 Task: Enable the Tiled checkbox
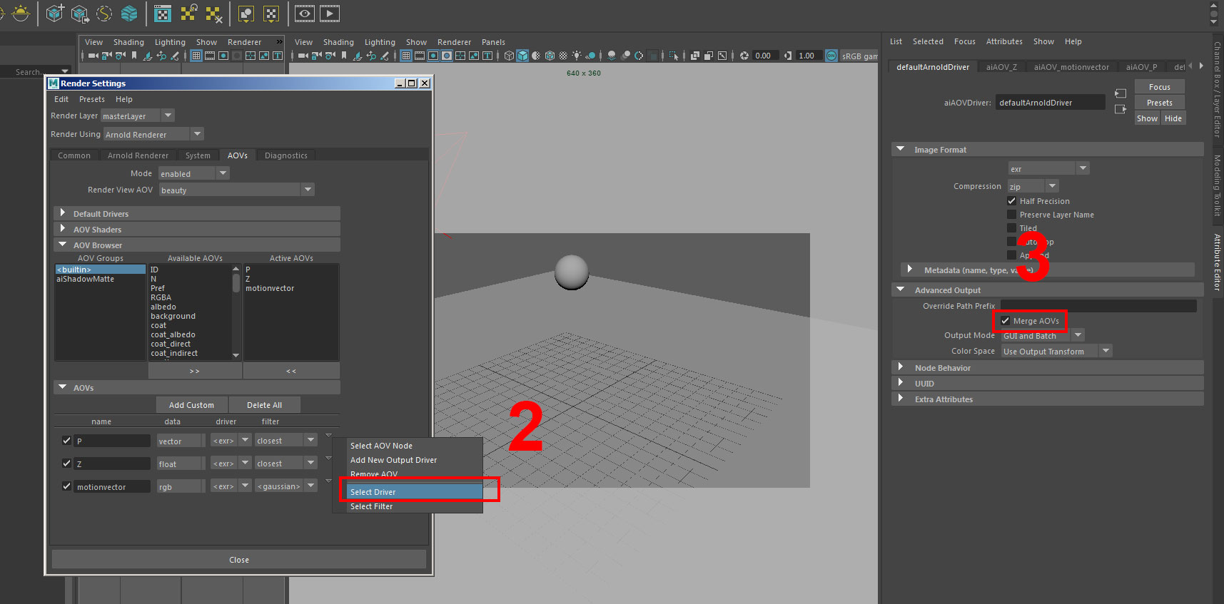tap(1011, 228)
